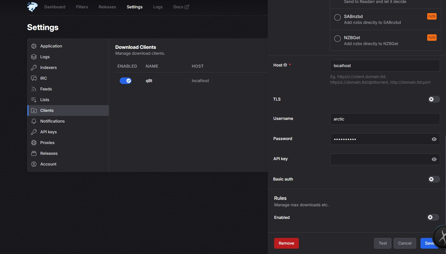Screen dimensions: 446x254
Task: Turn on Rules Enabled toggle
Action: (433, 217)
